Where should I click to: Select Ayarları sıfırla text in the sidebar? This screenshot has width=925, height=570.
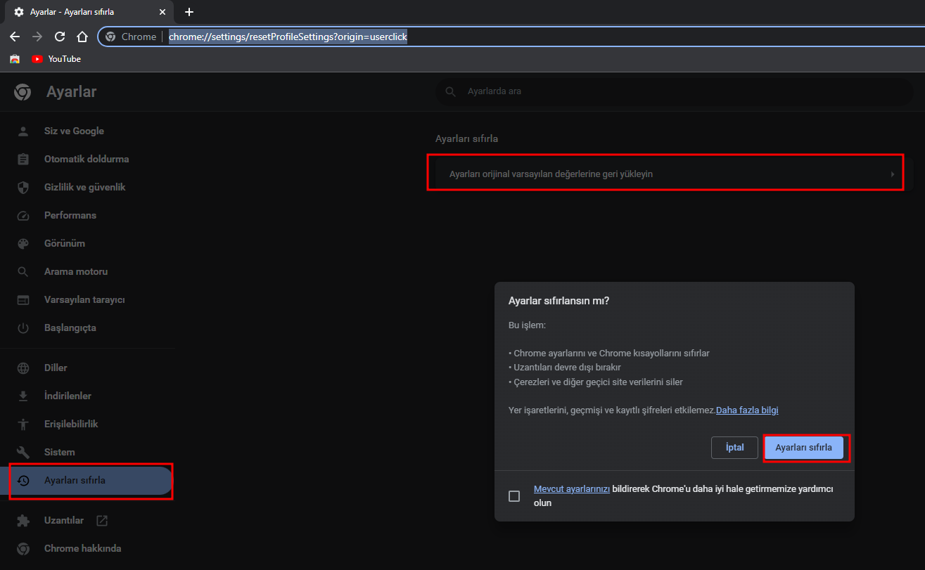pyautogui.click(x=75, y=480)
